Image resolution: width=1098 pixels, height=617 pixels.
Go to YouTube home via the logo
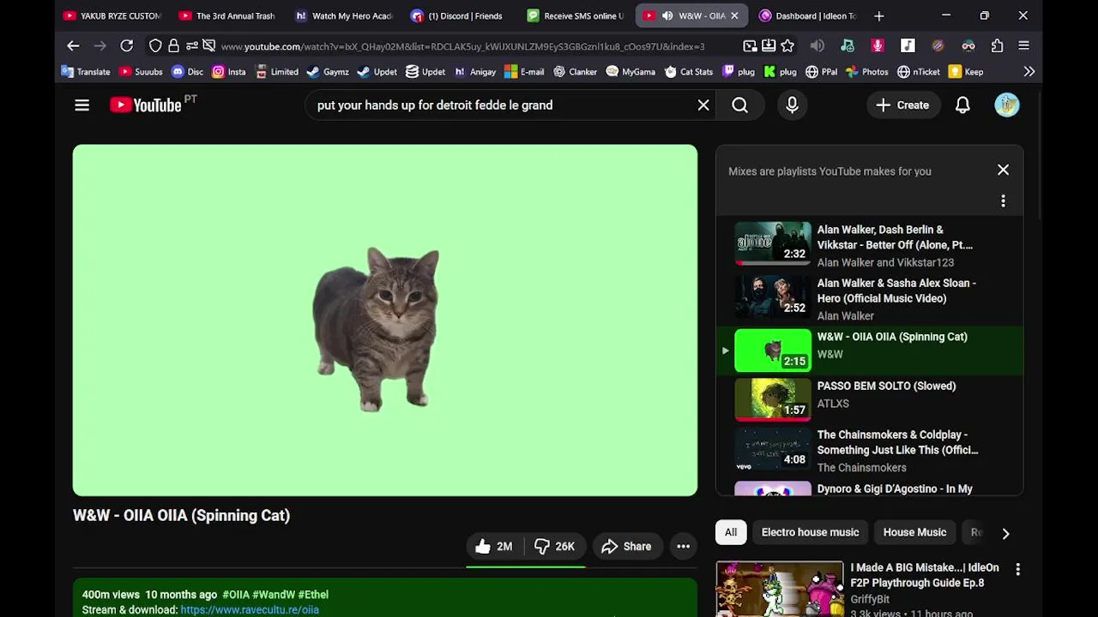coord(146,105)
